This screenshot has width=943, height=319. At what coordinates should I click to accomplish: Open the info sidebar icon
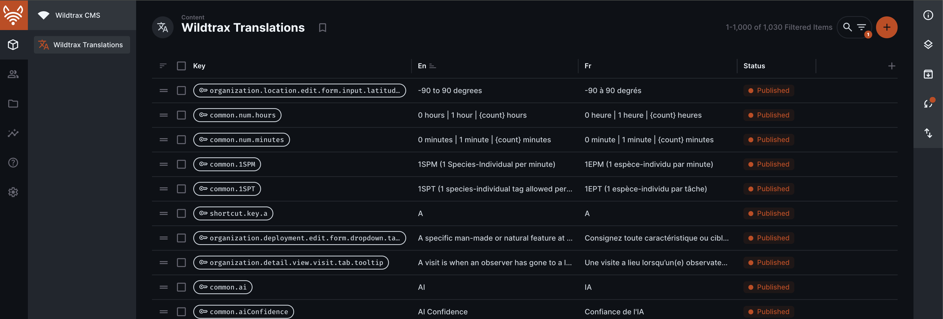(x=928, y=15)
